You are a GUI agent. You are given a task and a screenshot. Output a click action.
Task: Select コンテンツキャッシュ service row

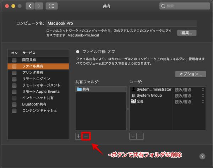[x=38, y=111]
